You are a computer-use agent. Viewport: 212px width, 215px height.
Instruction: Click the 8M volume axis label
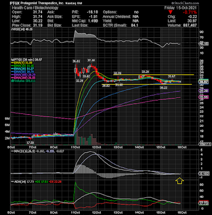coord(8,119)
